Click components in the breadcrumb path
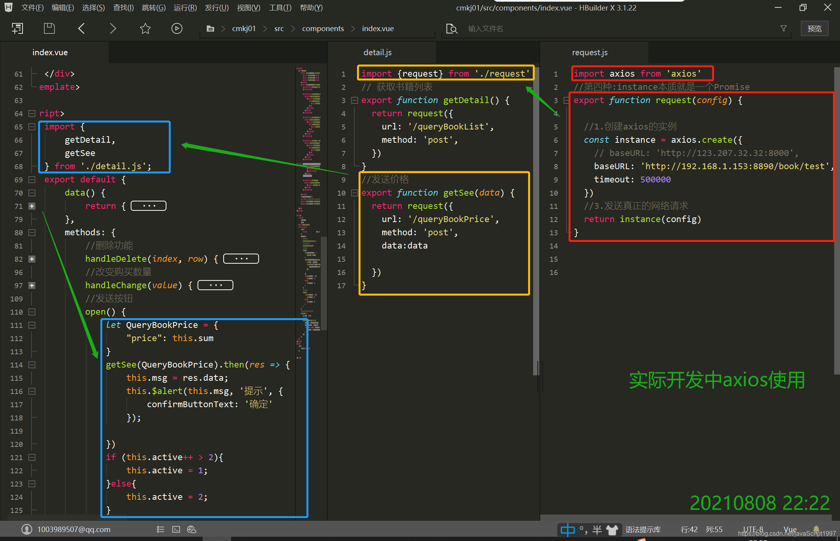Screen dimensions: 840x541 [323, 28]
